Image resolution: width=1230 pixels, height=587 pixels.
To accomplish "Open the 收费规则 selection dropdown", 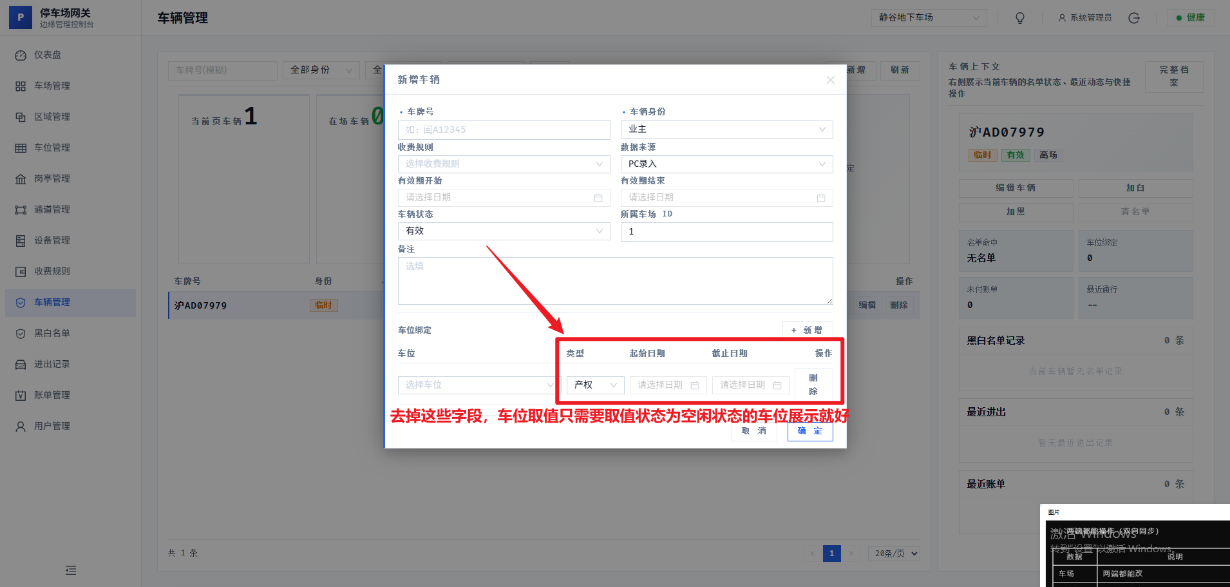I will (503, 164).
